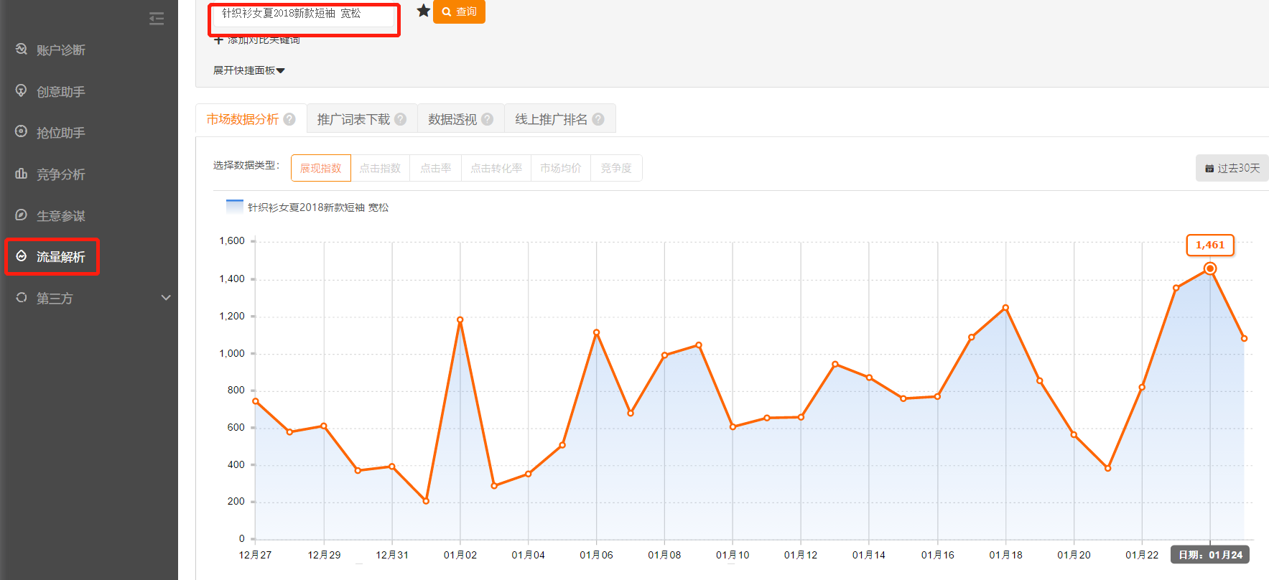The image size is (1269, 580).
Task: Toggle blue legend swatch for keyword series
Action: [x=234, y=207]
